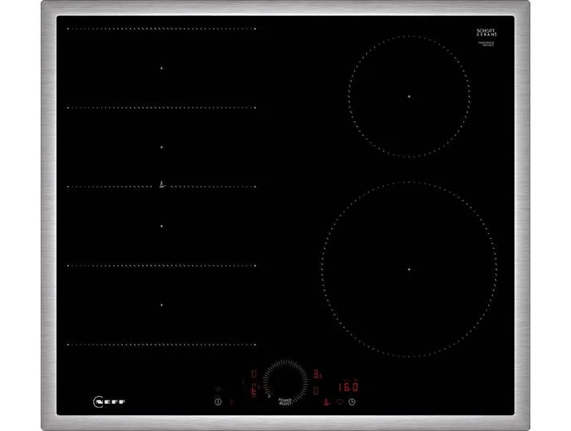
Task: Tap the third flex zone segment dot
Action: [x=161, y=226]
